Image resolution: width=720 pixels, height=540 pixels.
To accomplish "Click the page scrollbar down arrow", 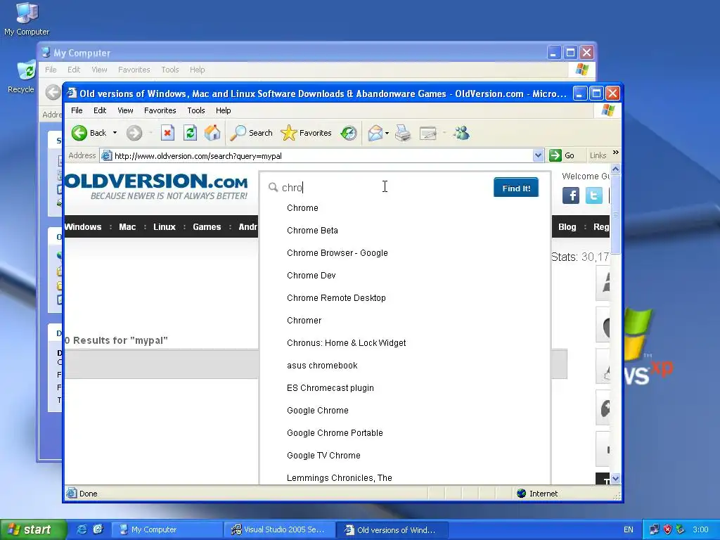I will pyautogui.click(x=615, y=478).
